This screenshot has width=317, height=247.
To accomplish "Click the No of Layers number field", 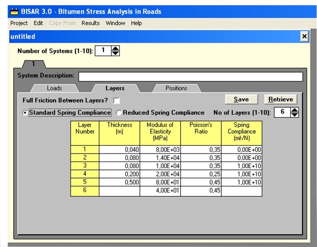I will (282, 112).
